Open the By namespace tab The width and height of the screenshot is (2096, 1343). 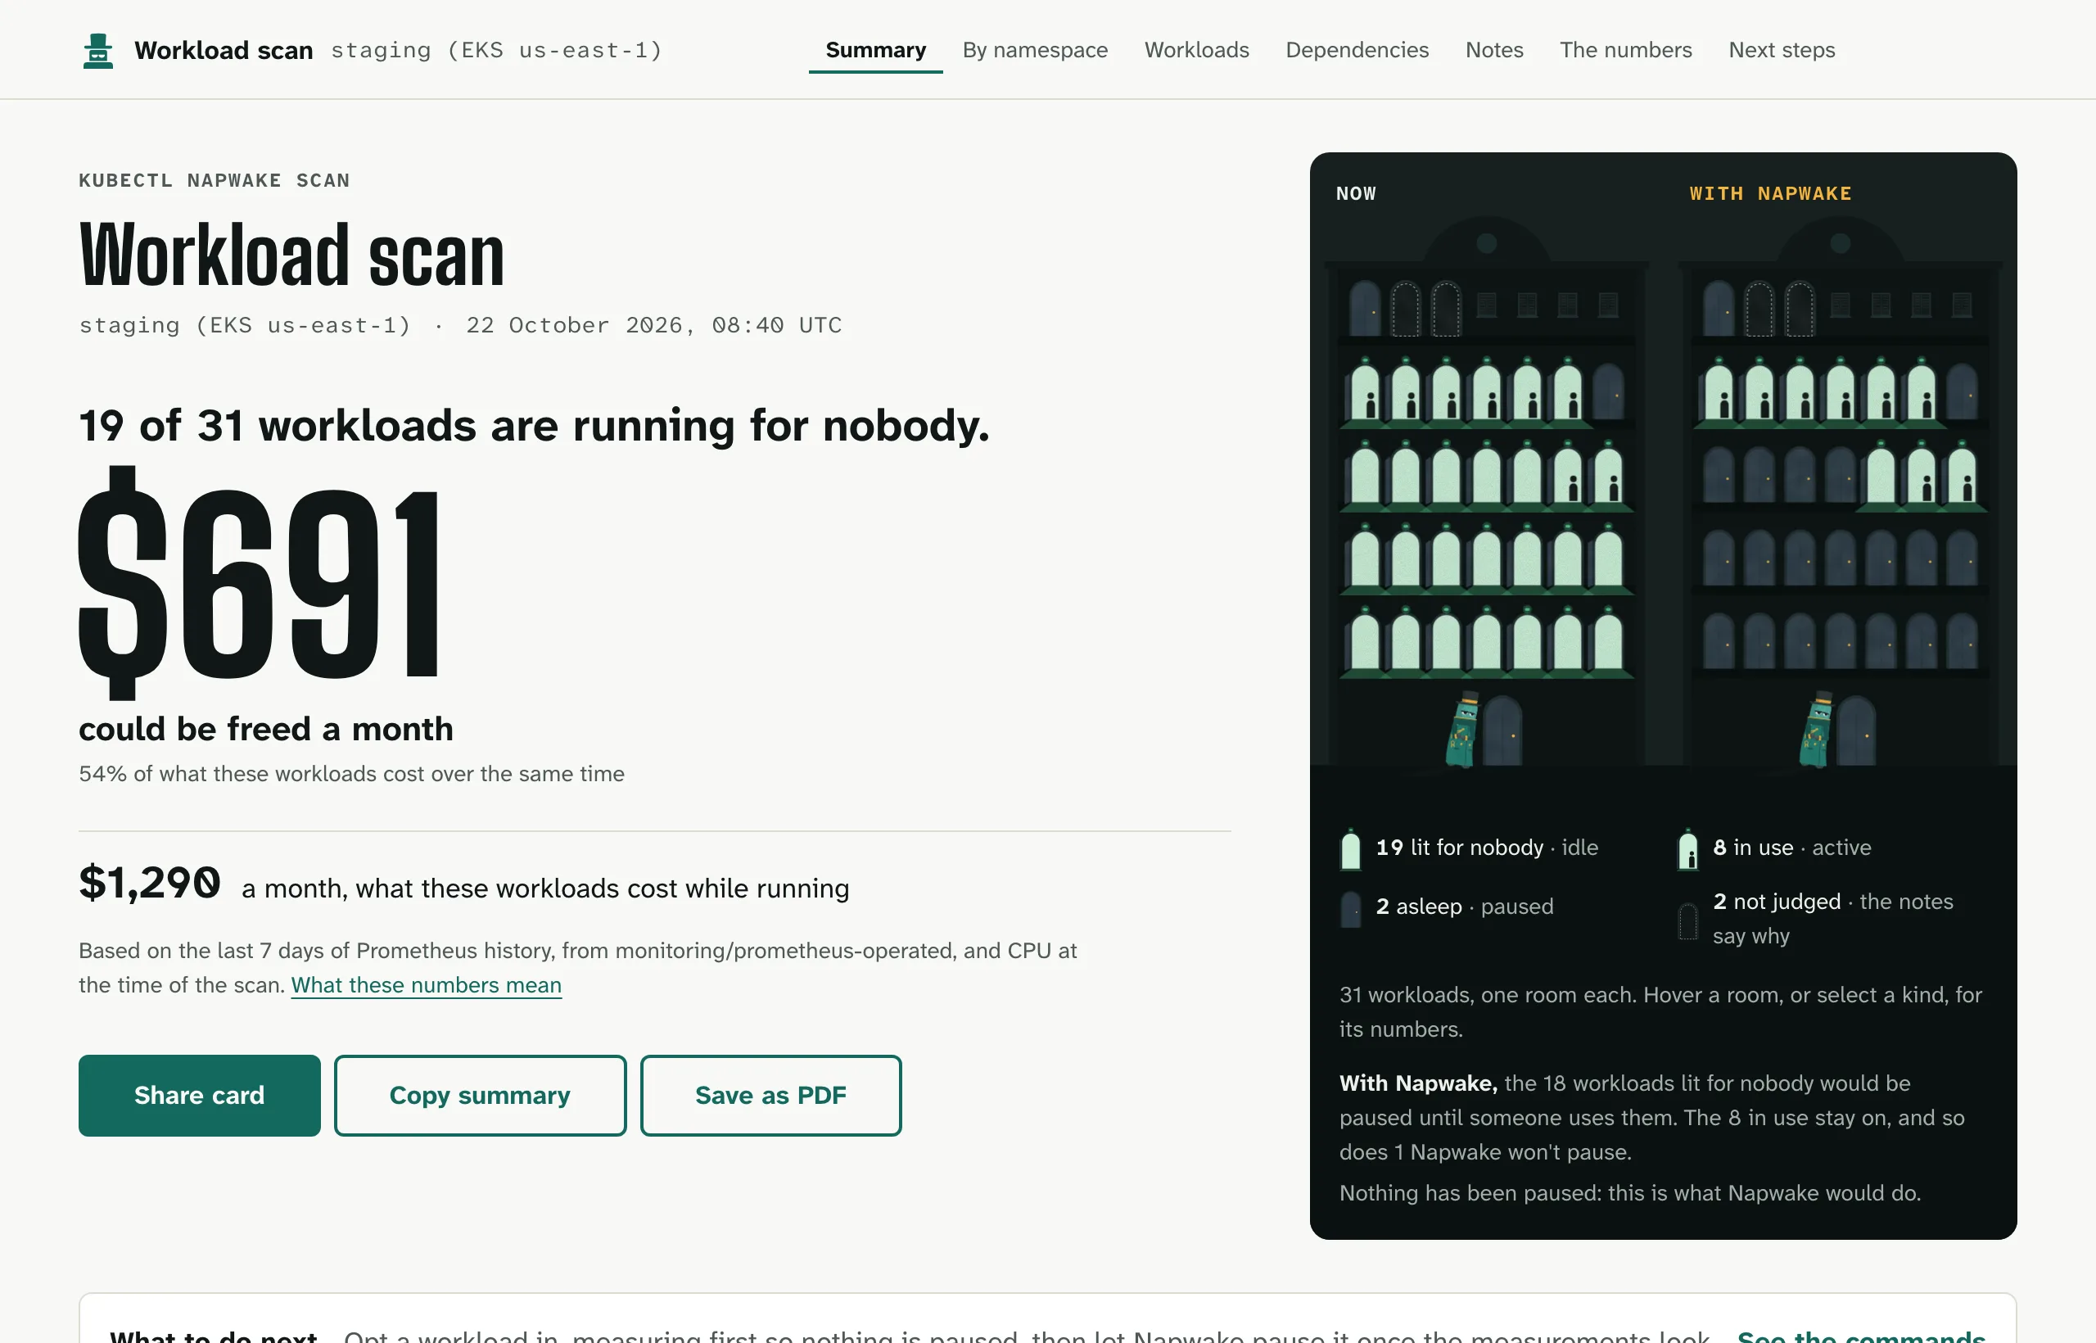(1035, 50)
